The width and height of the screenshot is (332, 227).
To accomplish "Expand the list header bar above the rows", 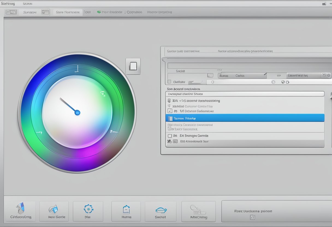I will point(245,94).
